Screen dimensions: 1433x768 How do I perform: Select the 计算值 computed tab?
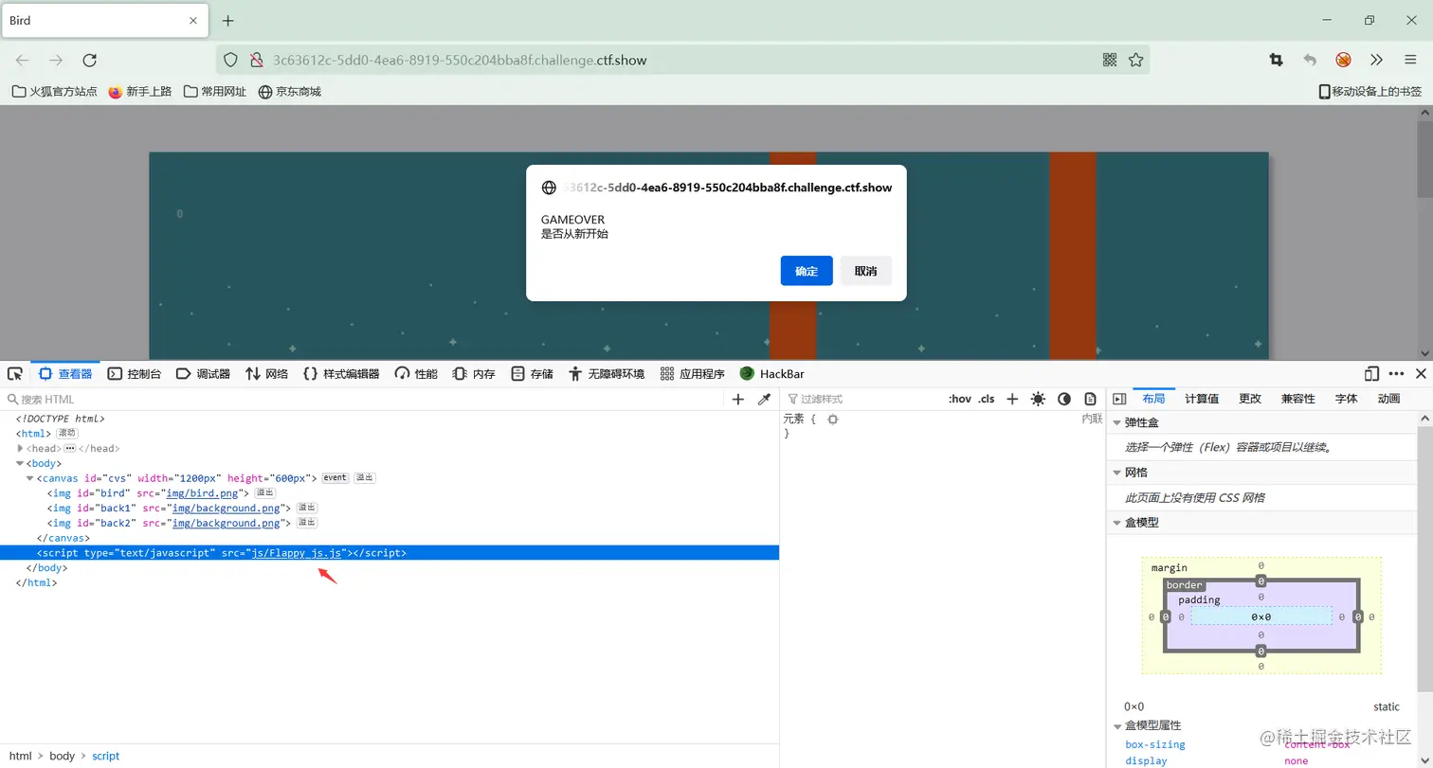click(x=1202, y=399)
